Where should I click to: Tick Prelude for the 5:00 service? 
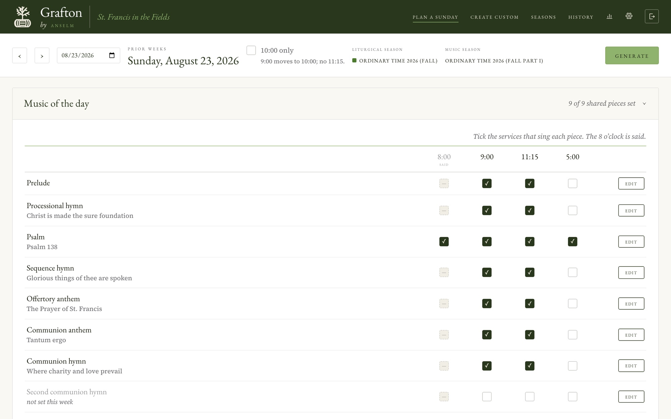tap(573, 183)
